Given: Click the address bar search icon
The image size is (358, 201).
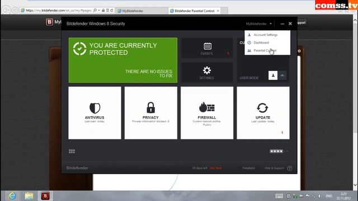Looking at the screenshot, I should pyautogui.click(x=95, y=11).
